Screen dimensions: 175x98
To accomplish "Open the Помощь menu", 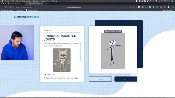I will (x=55, y=1).
